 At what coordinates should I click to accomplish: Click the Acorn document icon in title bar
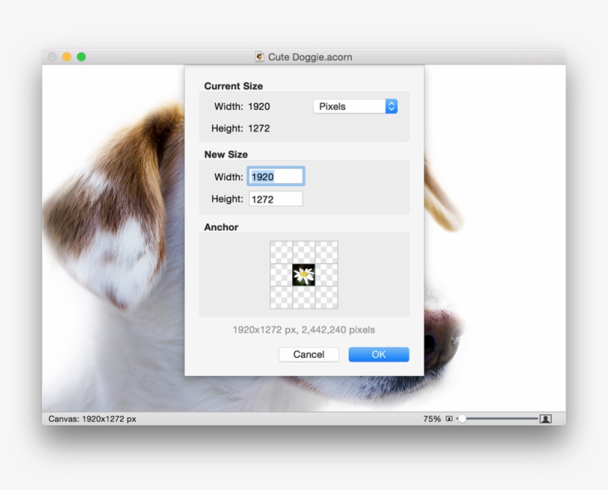tap(260, 57)
